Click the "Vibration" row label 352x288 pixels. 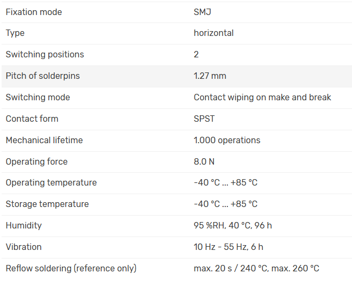coord(24,247)
